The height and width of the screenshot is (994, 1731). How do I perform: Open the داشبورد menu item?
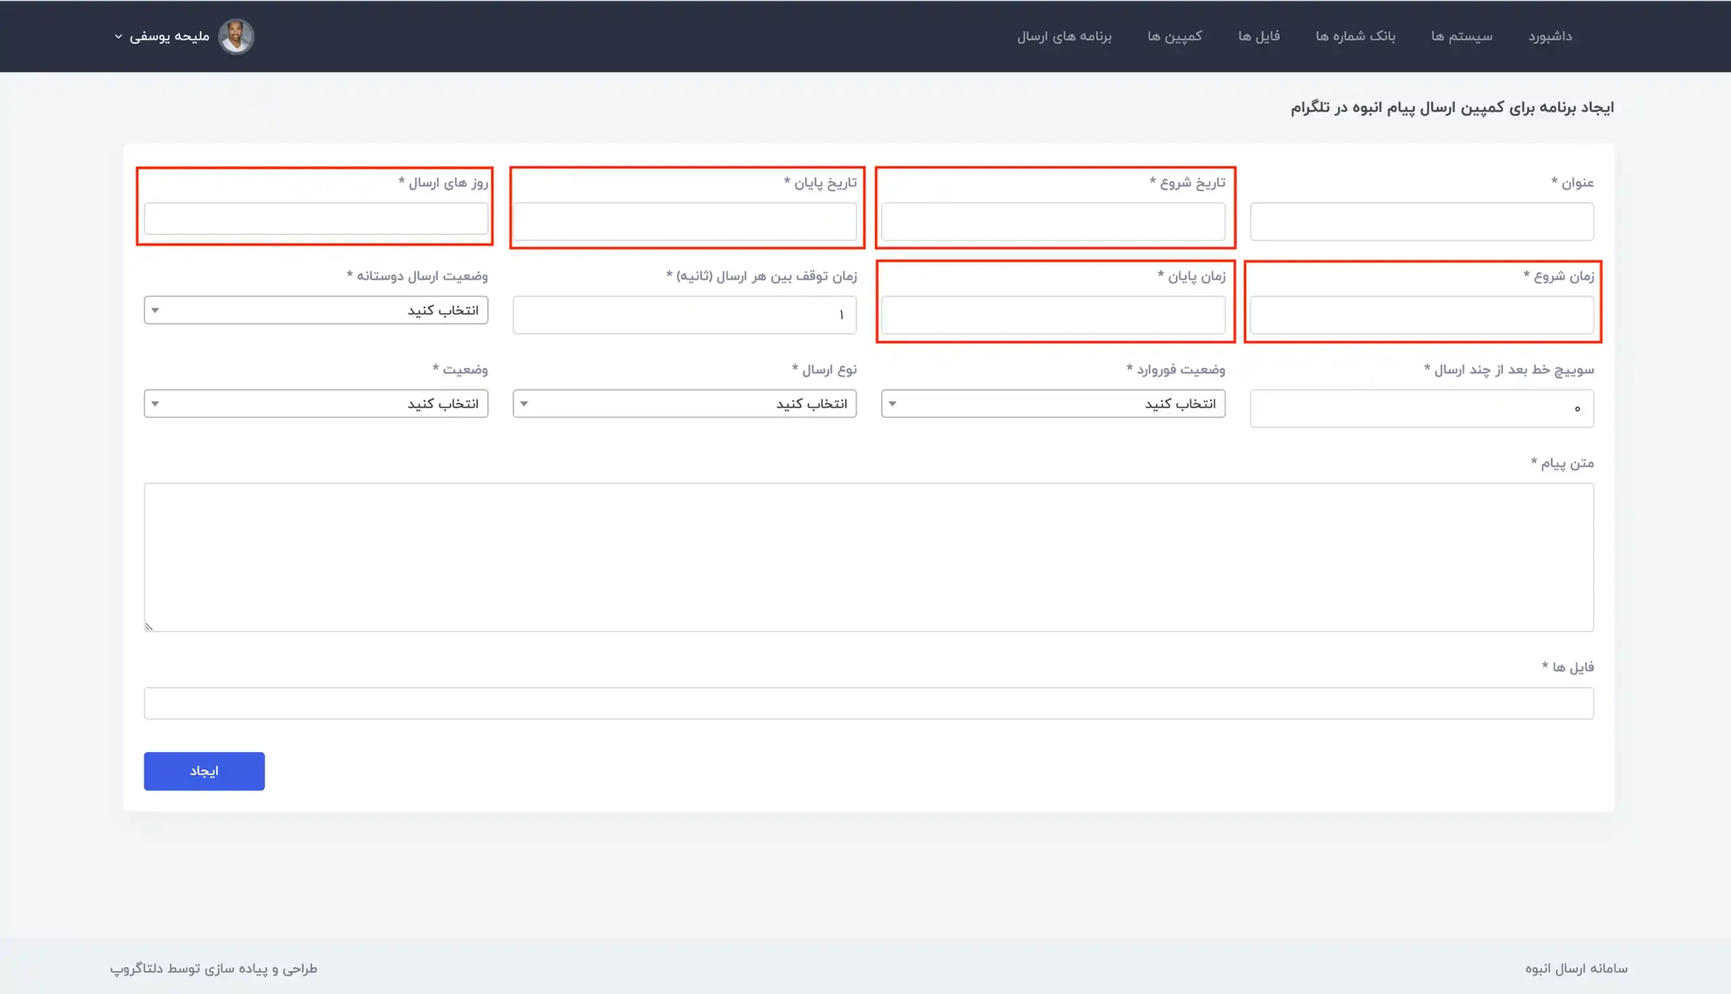1549,37
